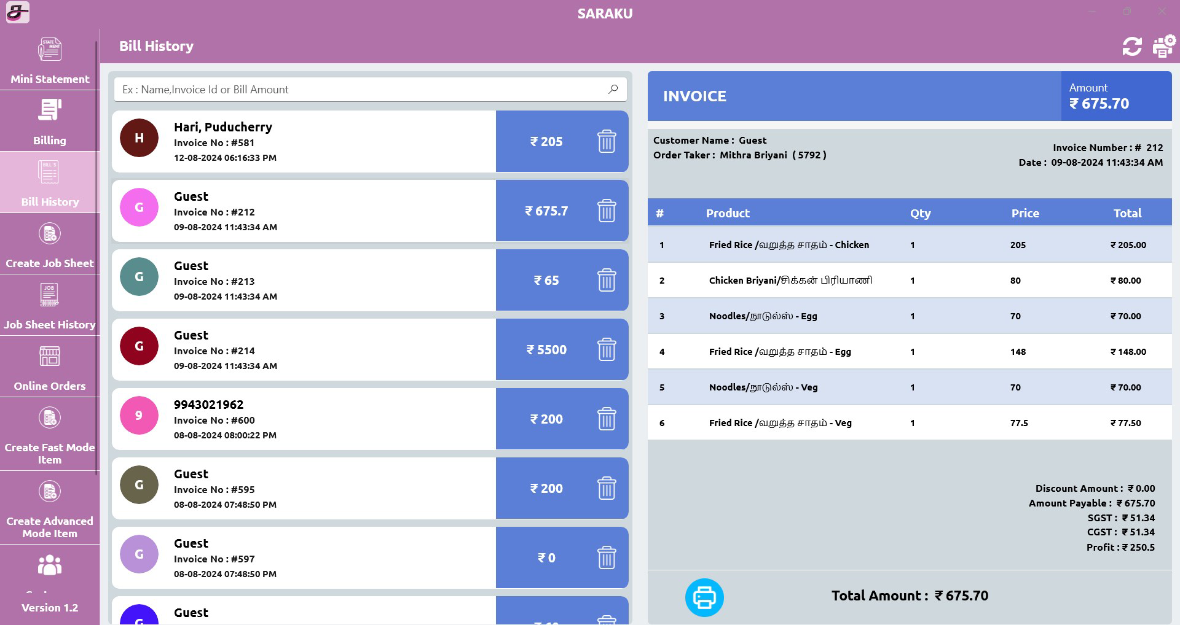Click the sidebar vertical scrollbar
Screen dimensions: 1180x625
coord(96,258)
